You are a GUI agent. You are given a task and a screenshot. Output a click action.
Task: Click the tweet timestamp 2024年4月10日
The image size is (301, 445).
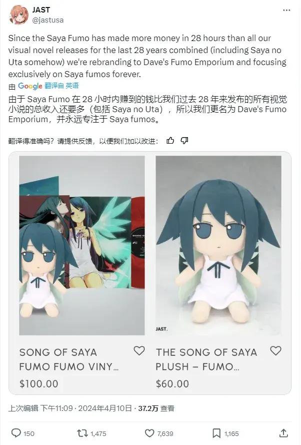click(105, 408)
